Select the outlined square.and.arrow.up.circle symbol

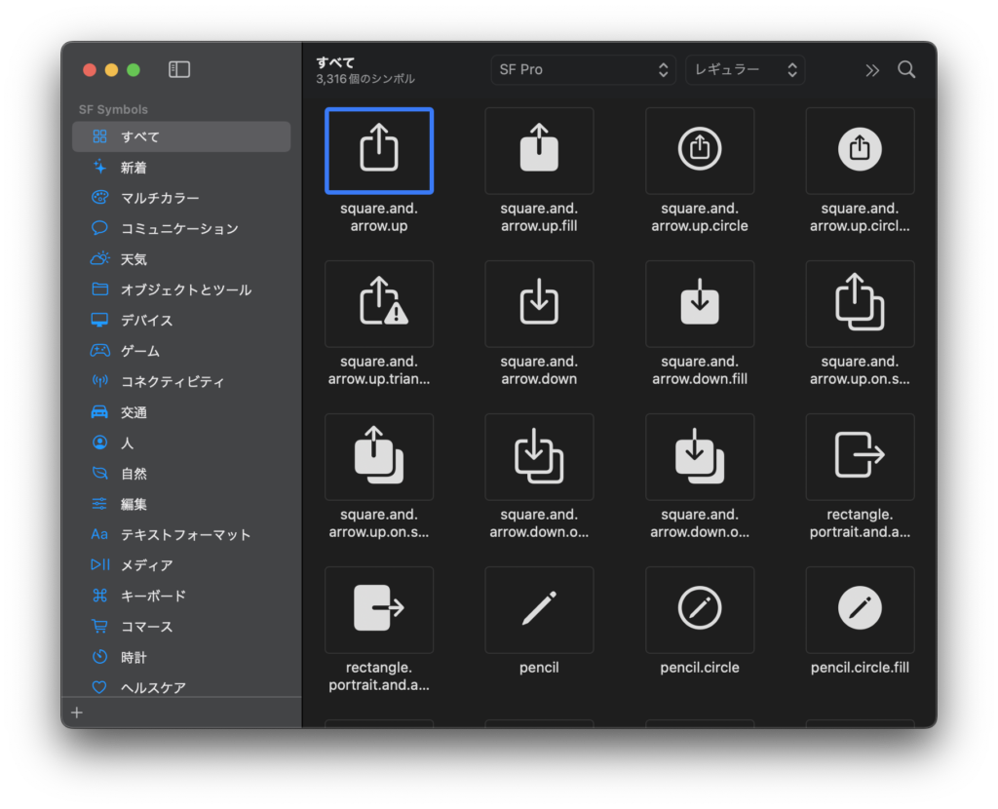tap(700, 151)
